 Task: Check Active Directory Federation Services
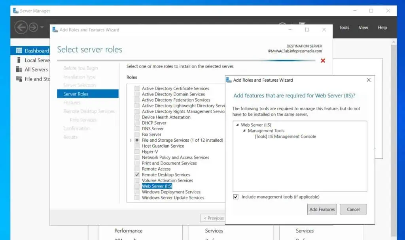(137, 100)
